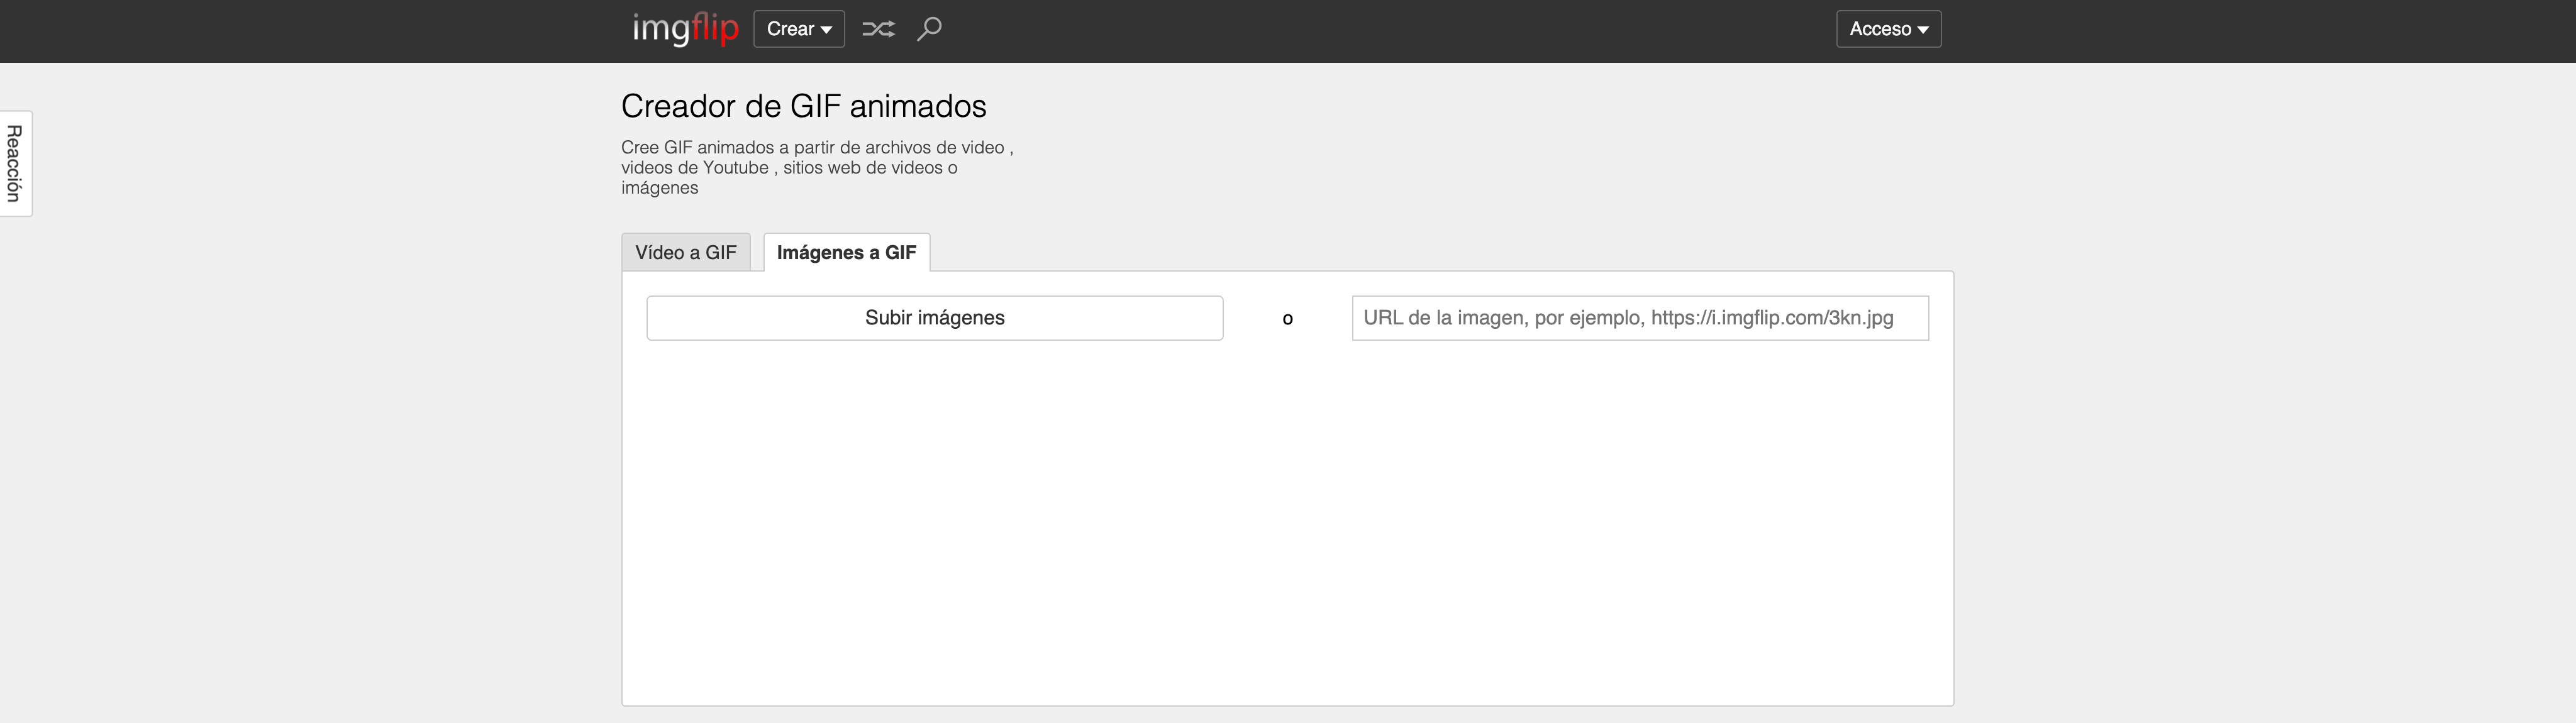The width and height of the screenshot is (2576, 723).
Task: Click the shuffle/random icon in the top bar
Action: 878,29
